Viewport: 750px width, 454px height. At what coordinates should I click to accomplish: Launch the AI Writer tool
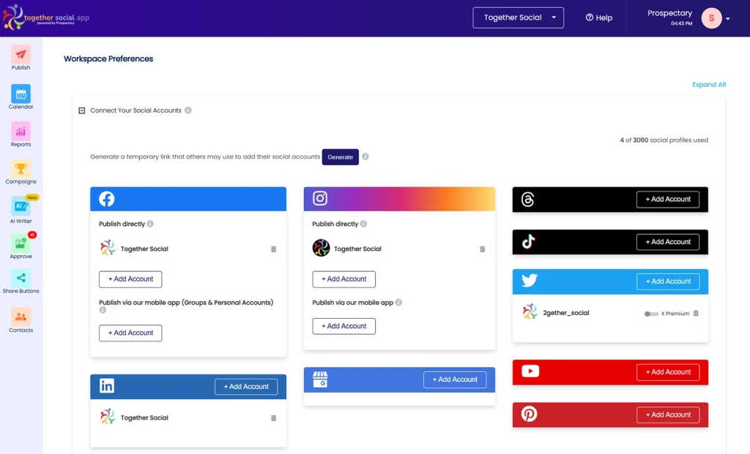21,210
